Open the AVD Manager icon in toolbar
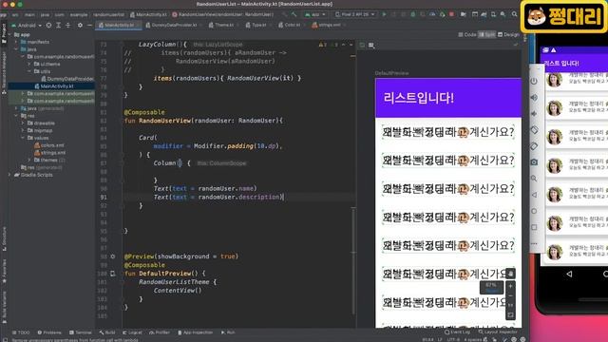608x342 pixels. [x=493, y=14]
